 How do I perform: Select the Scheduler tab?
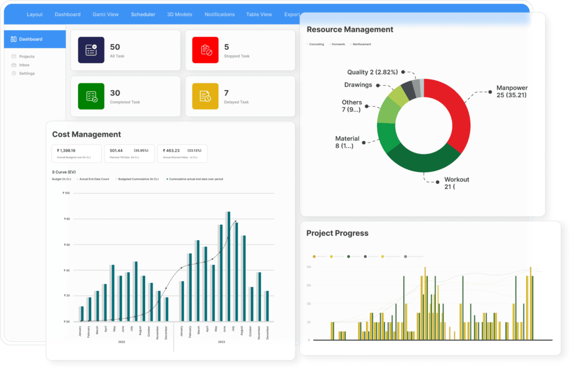[x=143, y=14]
